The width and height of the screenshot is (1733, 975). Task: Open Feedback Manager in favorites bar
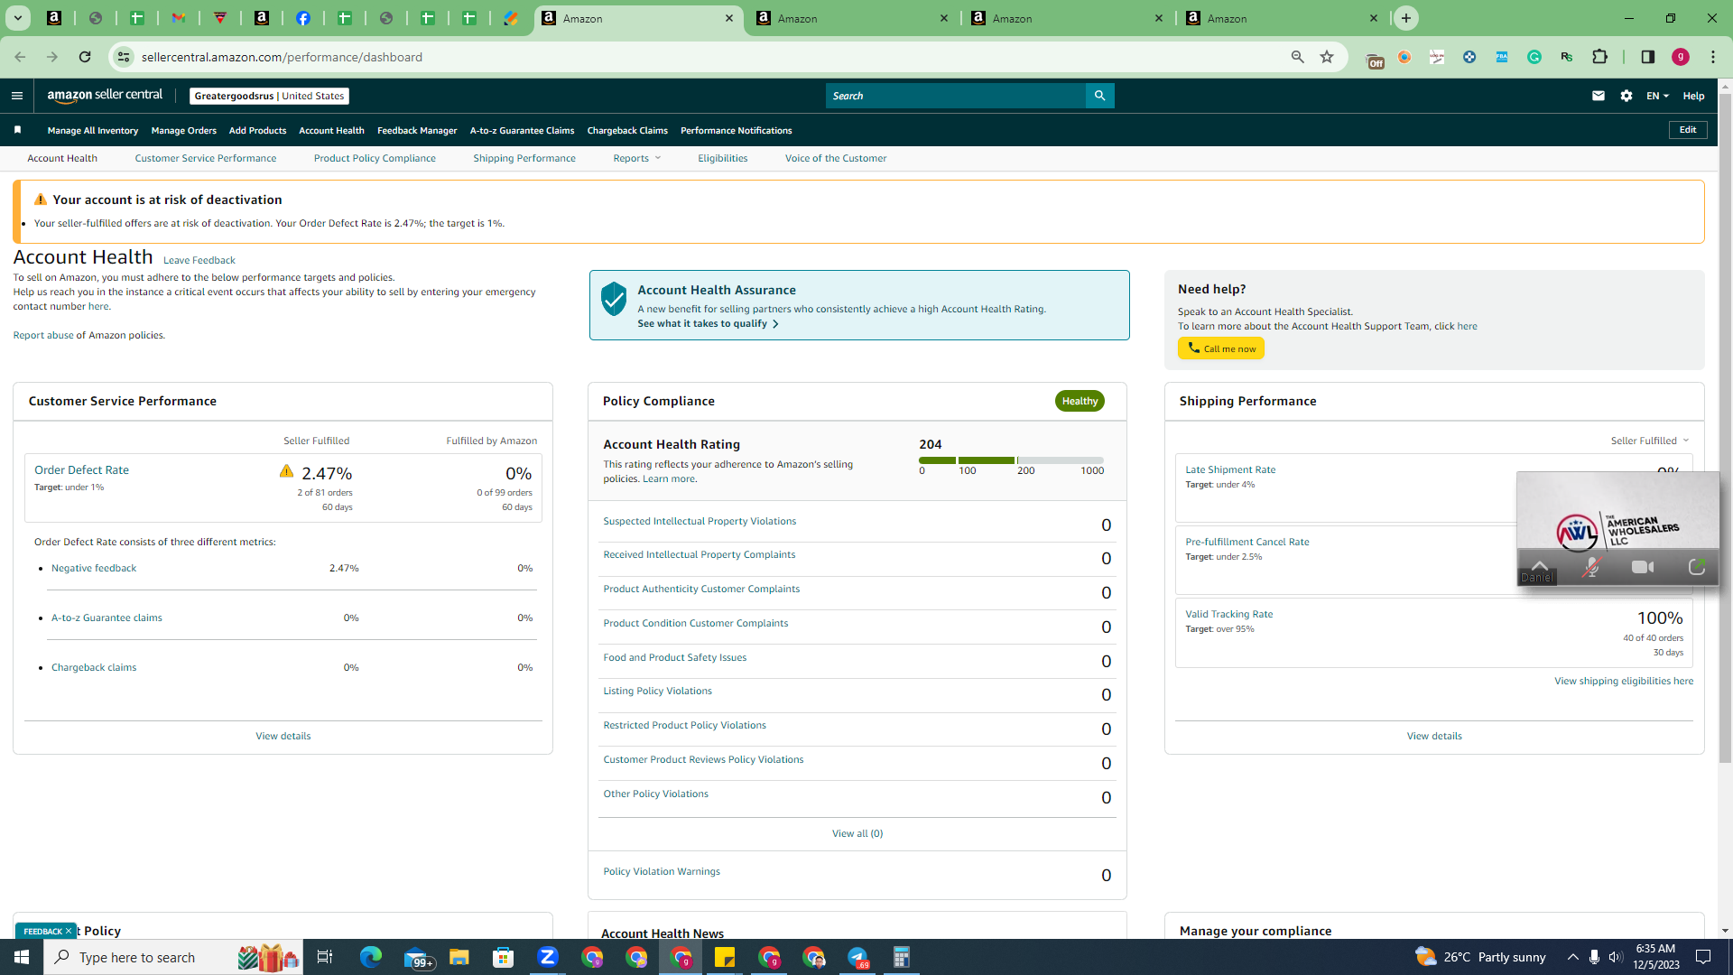tap(417, 130)
